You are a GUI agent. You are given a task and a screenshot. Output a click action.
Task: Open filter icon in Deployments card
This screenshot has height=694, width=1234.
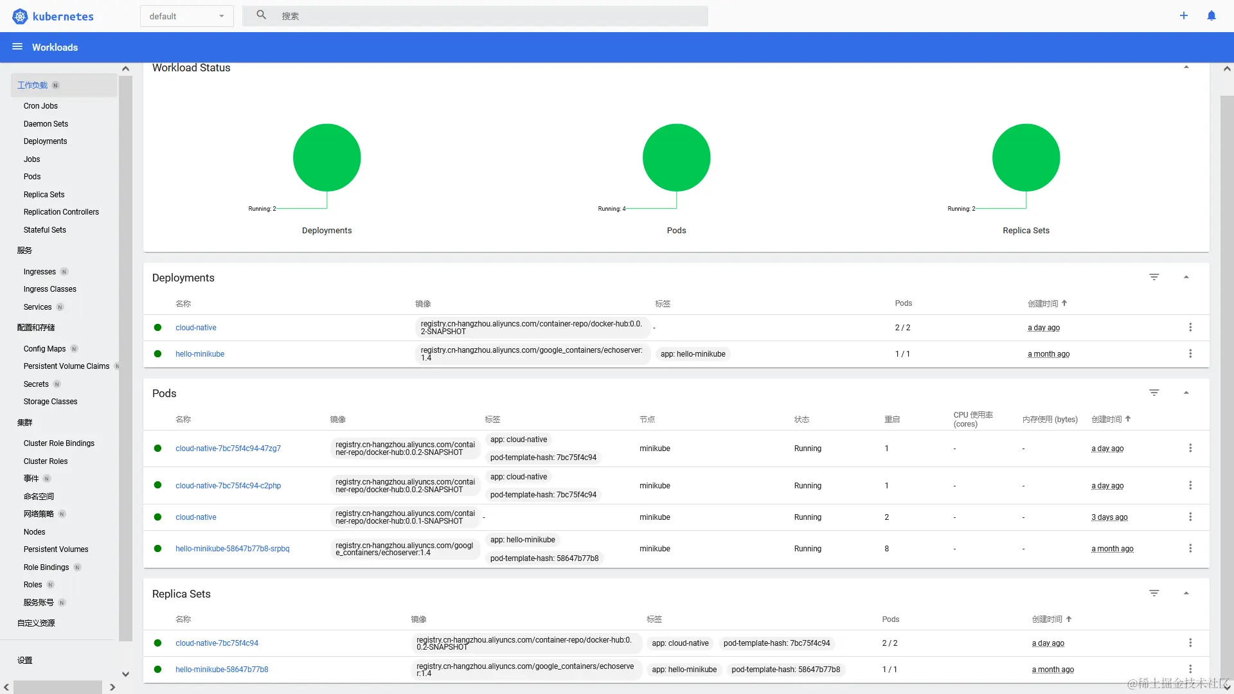click(1154, 277)
